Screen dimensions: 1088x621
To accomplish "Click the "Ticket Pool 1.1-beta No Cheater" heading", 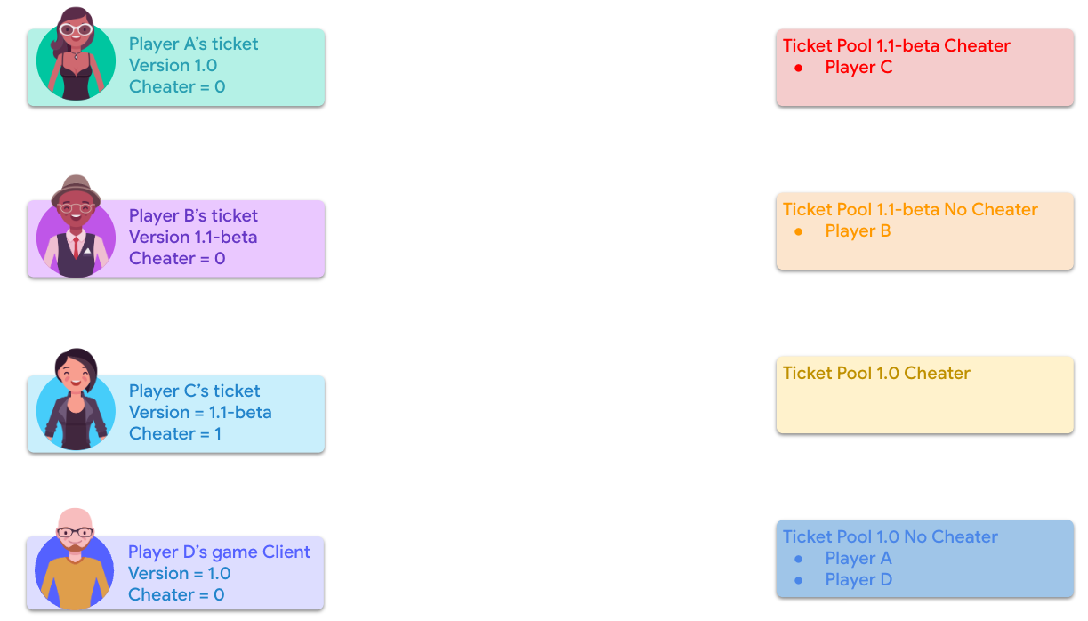I will pos(910,210).
